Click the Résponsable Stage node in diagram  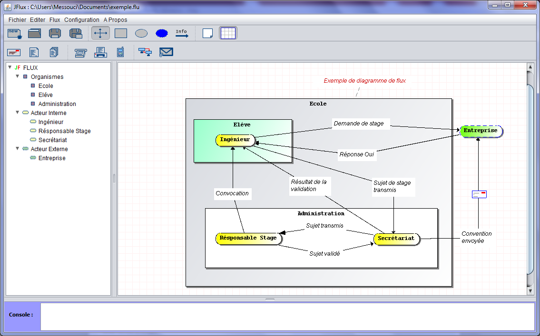click(249, 238)
